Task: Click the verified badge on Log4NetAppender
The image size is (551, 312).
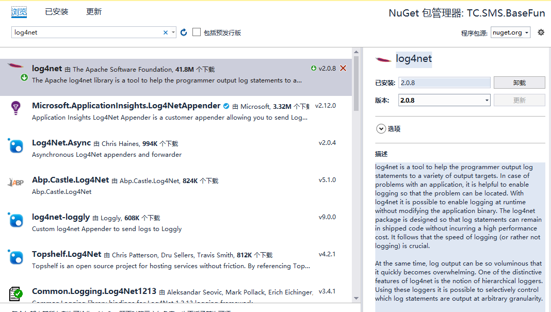Action: coord(226,106)
